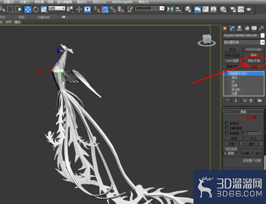Screen dimensions: 266x204
Task: Open the Curve Editor icon
Action: (206, 9)
